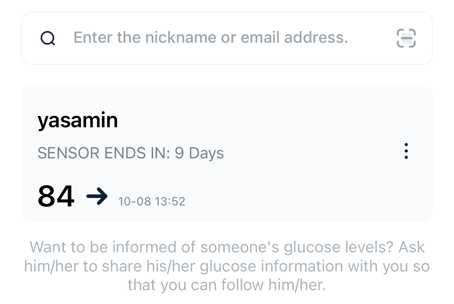The width and height of the screenshot is (454, 304).
Task: Open the three-dot options menu for yasamin
Action: click(406, 151)
